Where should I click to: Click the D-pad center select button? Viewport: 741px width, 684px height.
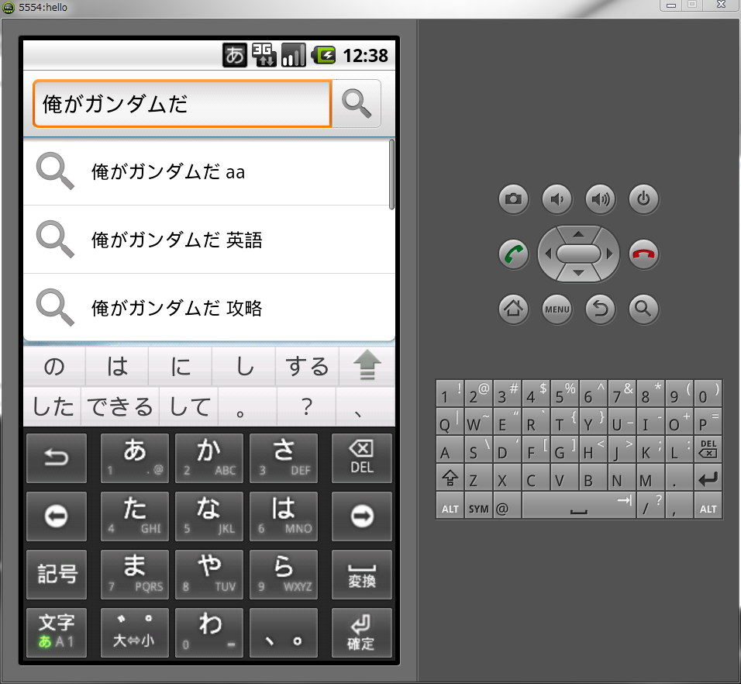[578, 254]
